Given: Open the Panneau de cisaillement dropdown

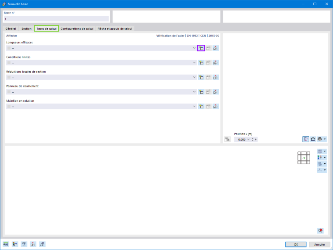Looking at the screenshot, I should [x=194, y=92].
